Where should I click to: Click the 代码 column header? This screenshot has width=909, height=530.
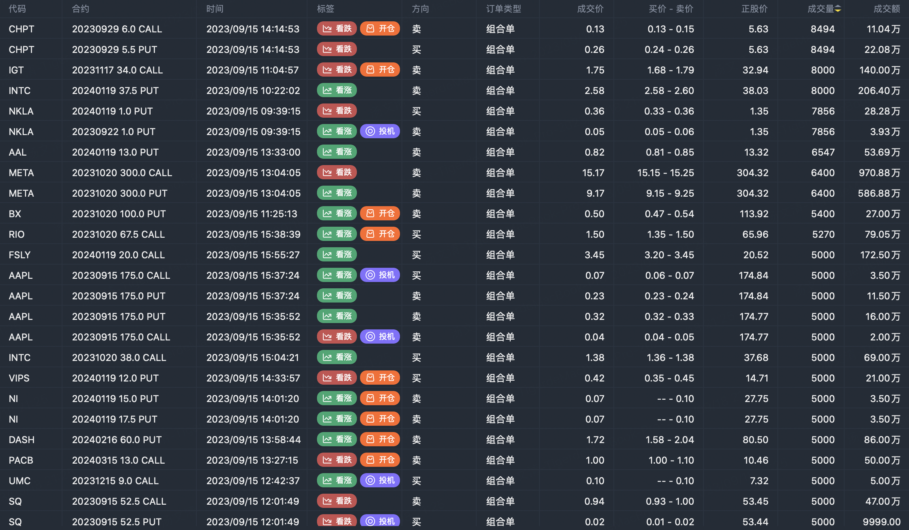(x=17, y=9)
